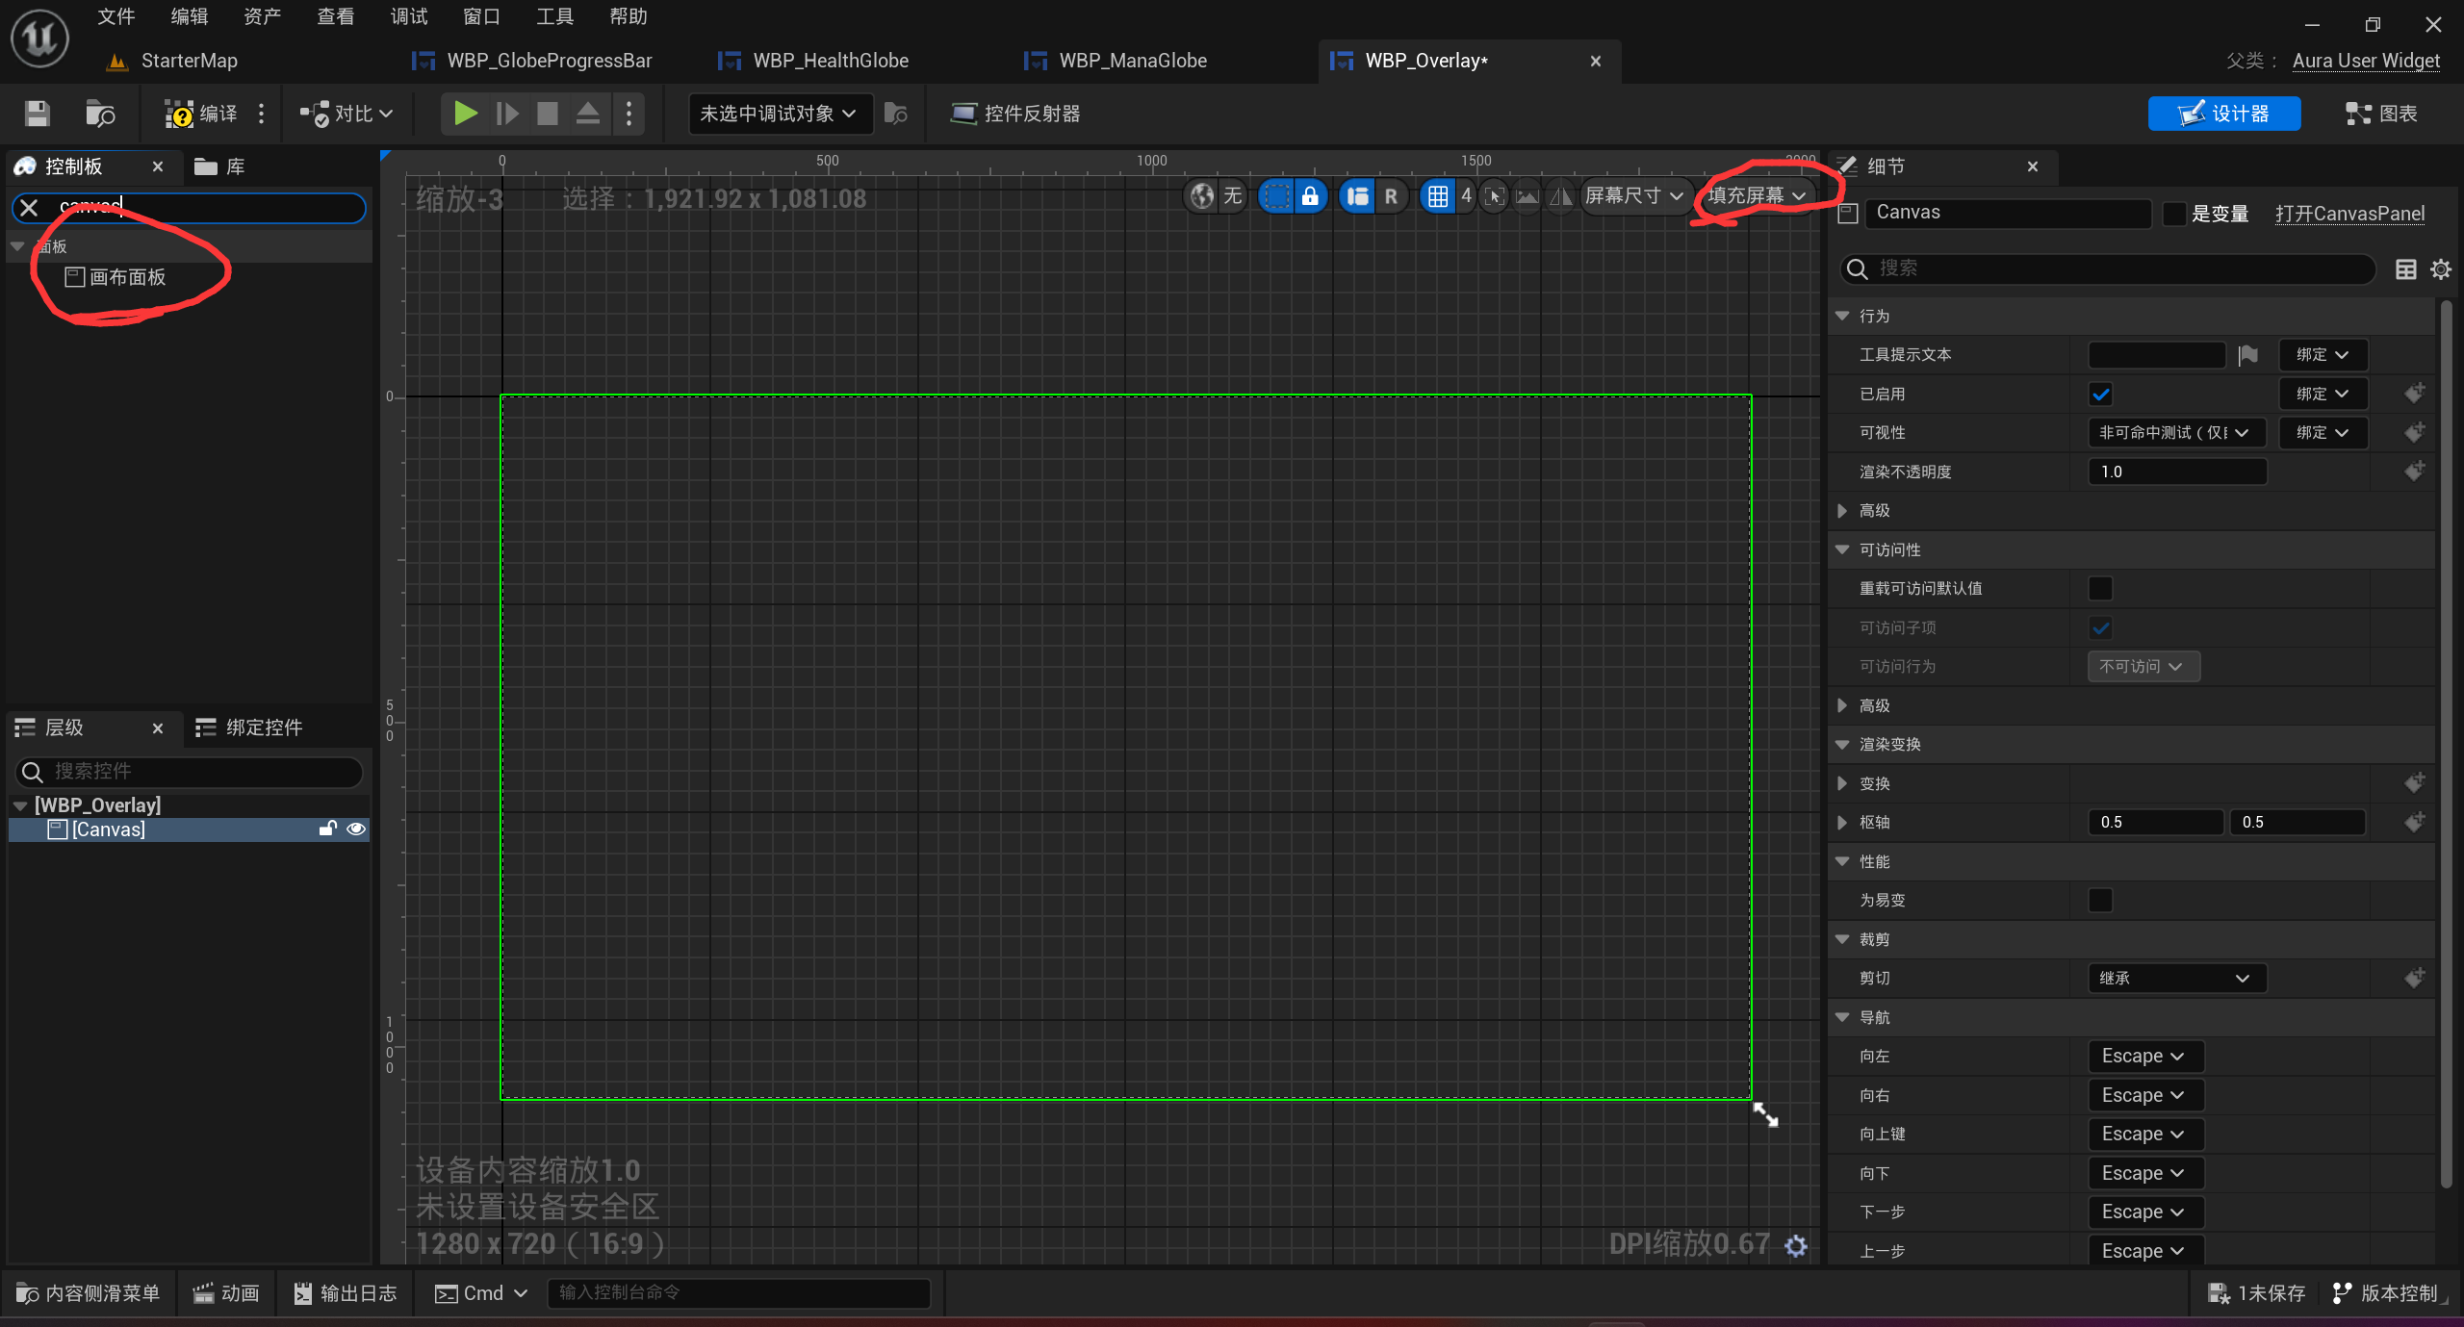
Task: Click the 打开CanvasPanel link
Action: click(x=2349, y=214)
